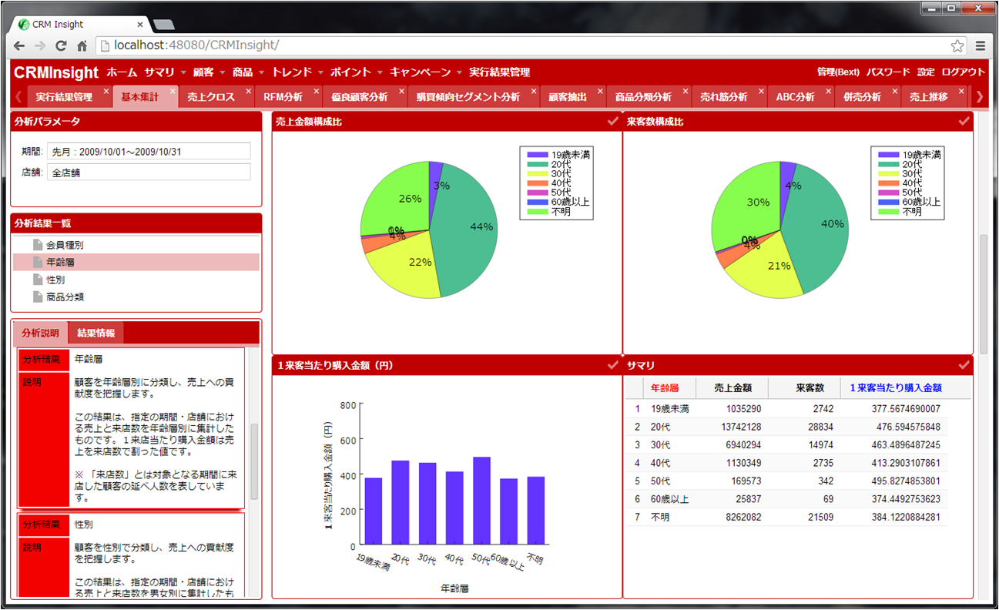Switch to the 購買傾向セグメント分析 tab
Viewport: 999px width, 610px height.
[x=468, y=97]
